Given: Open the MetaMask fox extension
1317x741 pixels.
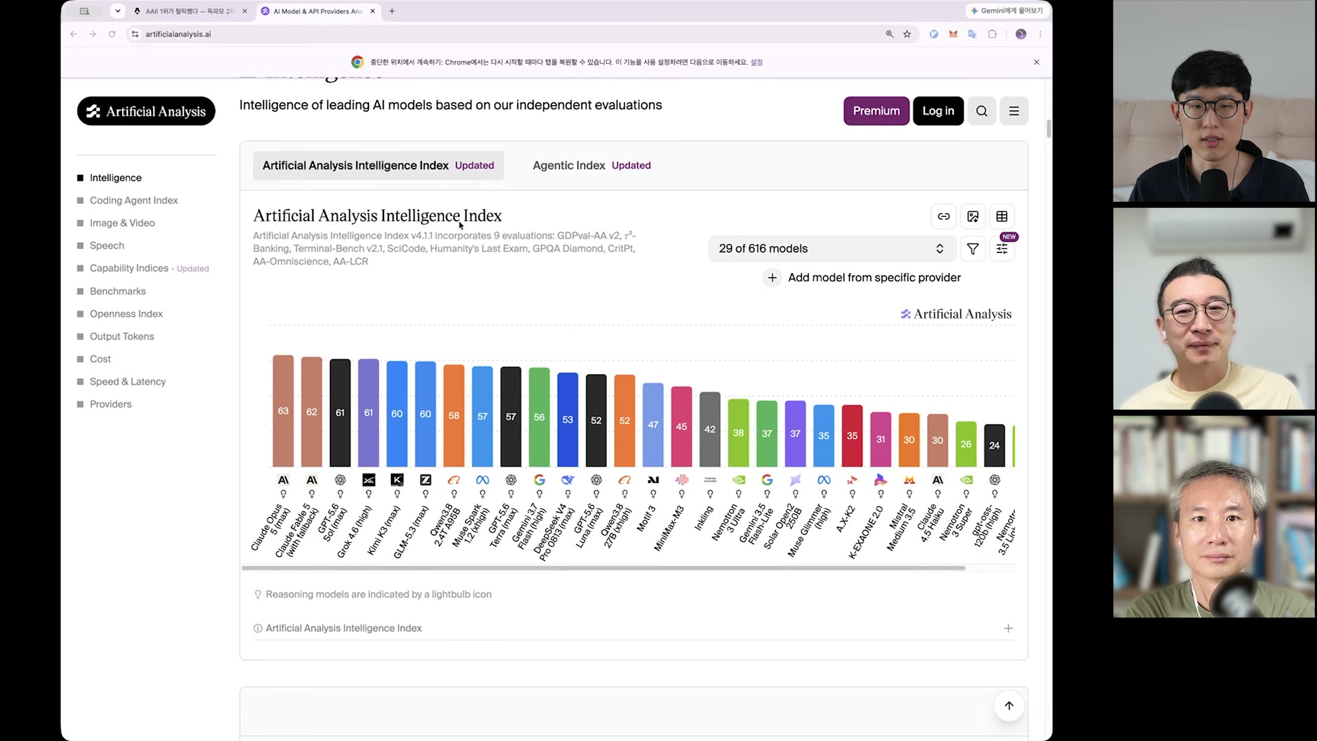Looking at the screenshot, I should (x=953, y=34).
